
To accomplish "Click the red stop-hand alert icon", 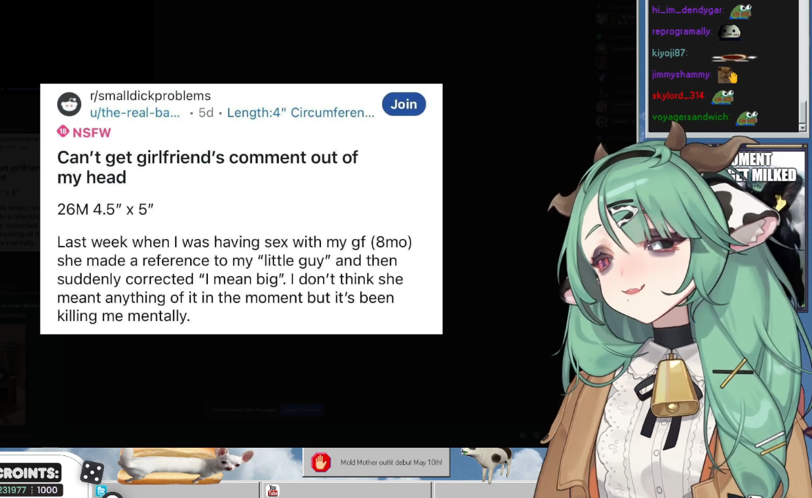I will 320,462.
